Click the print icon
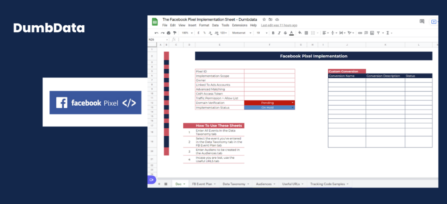 [168, 33]
